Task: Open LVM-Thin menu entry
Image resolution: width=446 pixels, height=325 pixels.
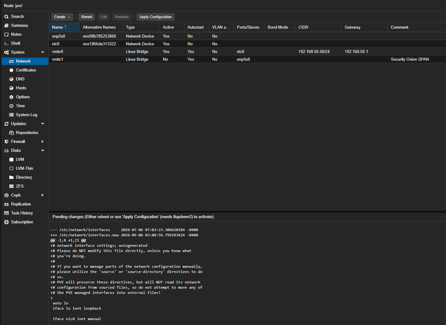Action: (x=24, y=169)
